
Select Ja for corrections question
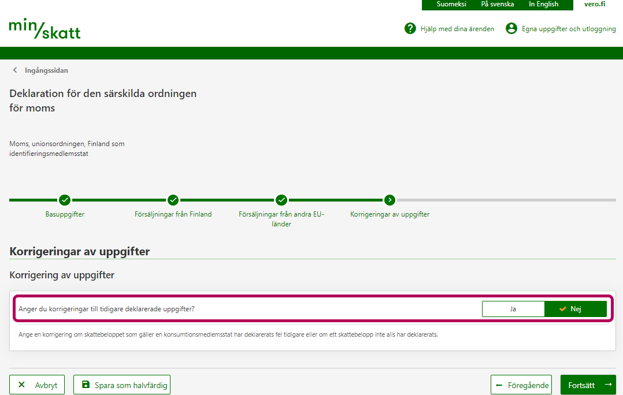[x=513, y=309]
